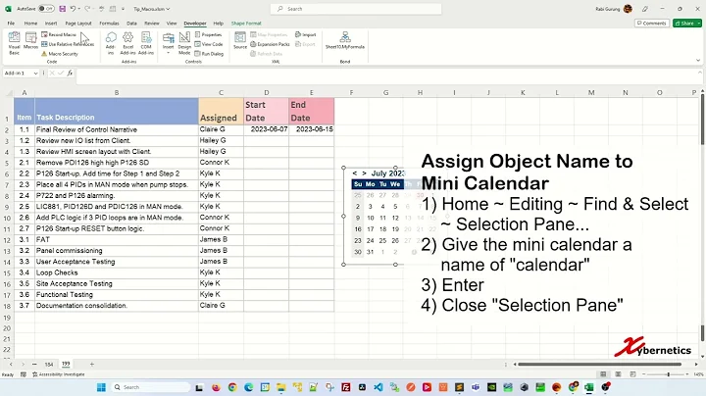
Task: Go to previous month on mini calendar
Action: 355,173
